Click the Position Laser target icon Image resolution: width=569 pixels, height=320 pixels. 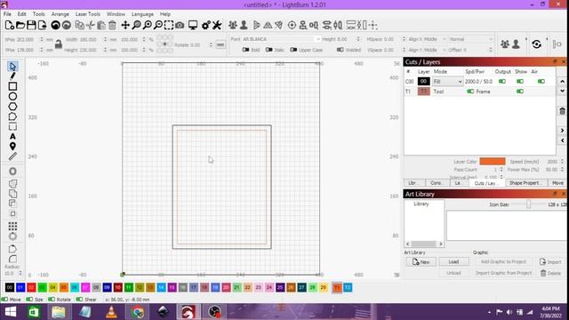click(292, 25)
